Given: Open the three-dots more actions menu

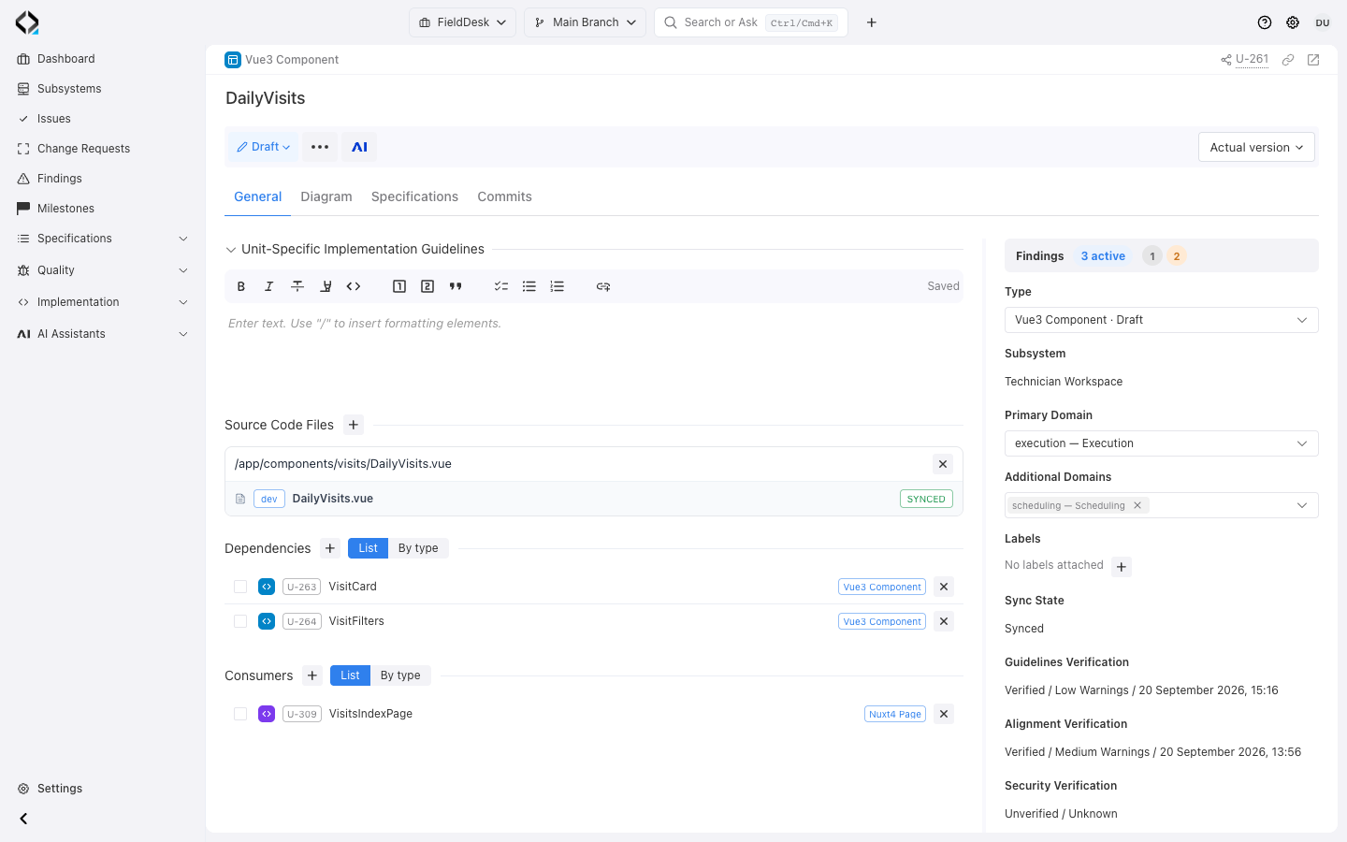Looking at the screenshot, I should pos(320,147).
